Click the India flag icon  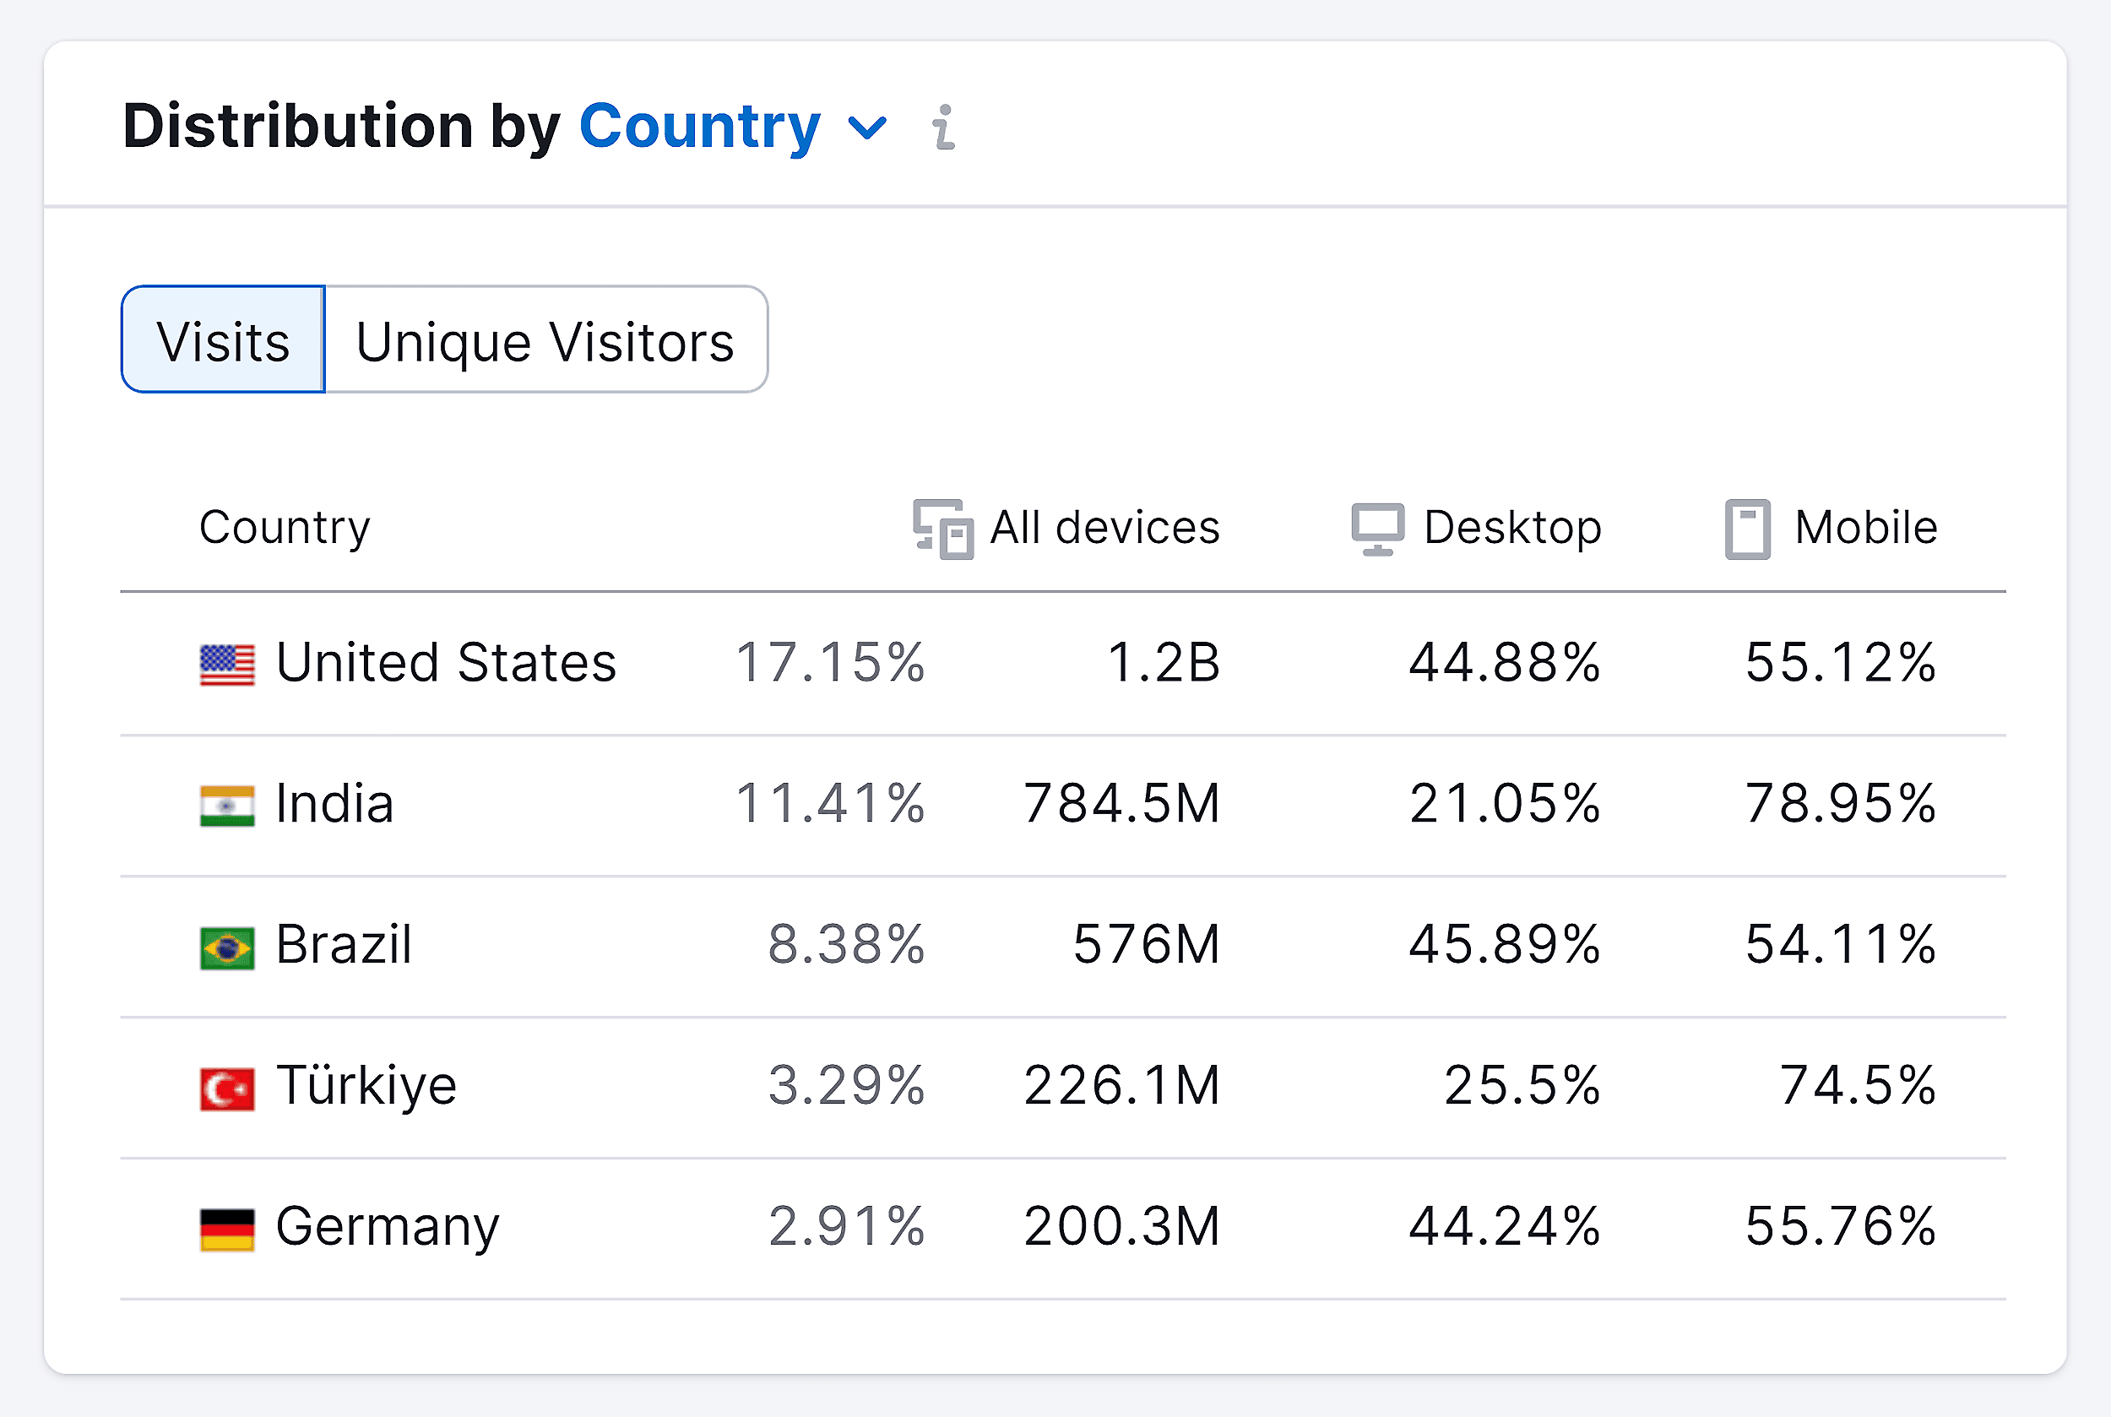[227, 806]
